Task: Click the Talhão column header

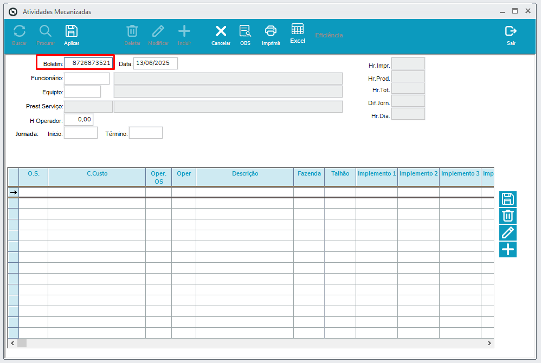Action: coord(340,177)
